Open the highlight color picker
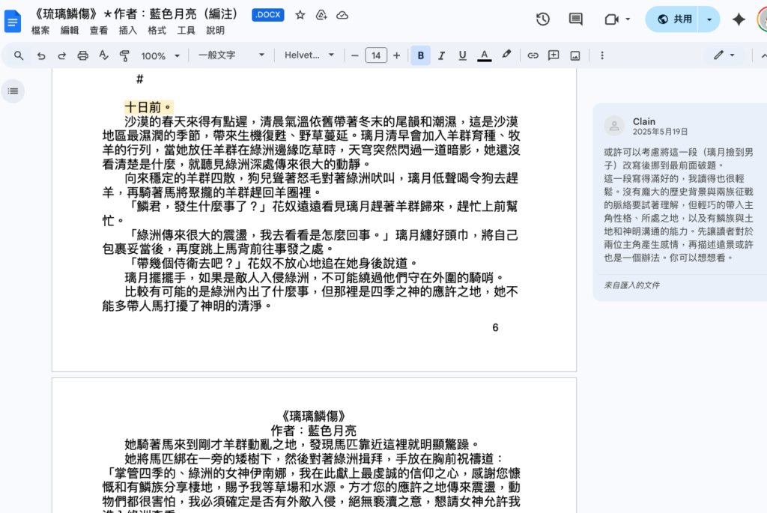Screen dimensions: 767x513 506,55
